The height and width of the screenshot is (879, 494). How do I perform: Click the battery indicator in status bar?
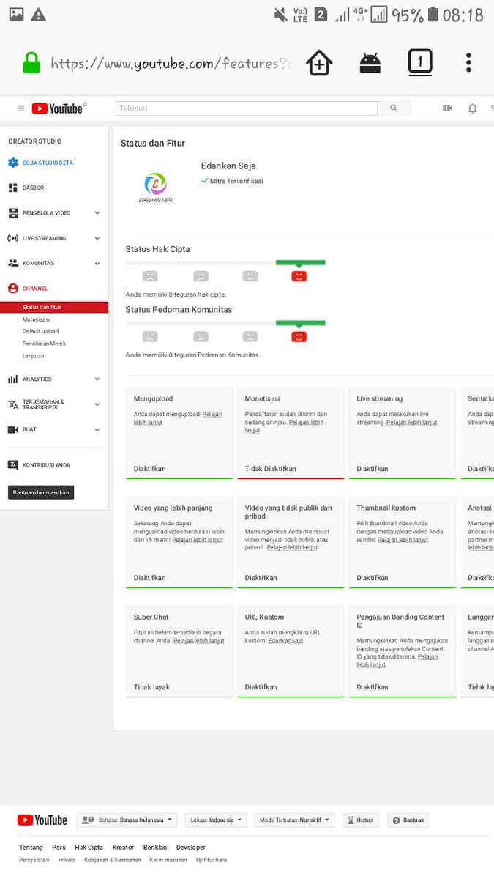[433, 14]
